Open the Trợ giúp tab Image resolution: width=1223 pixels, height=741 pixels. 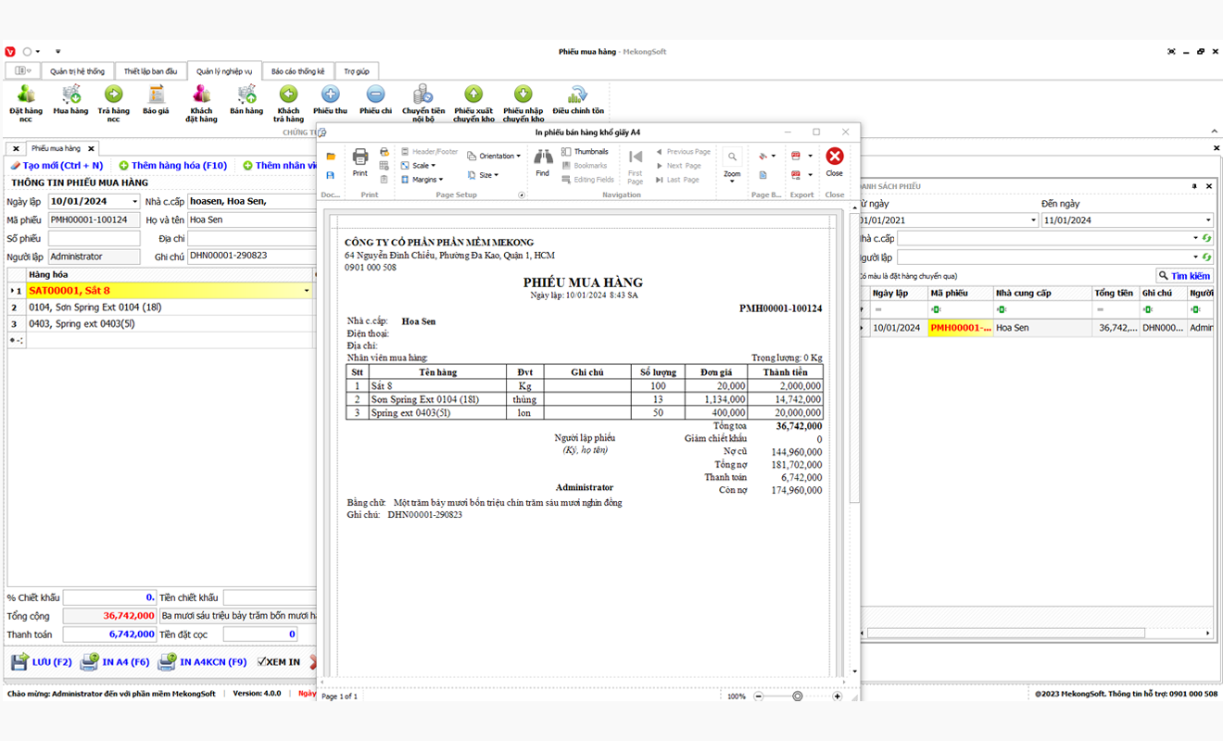click(x=357, y=71)
